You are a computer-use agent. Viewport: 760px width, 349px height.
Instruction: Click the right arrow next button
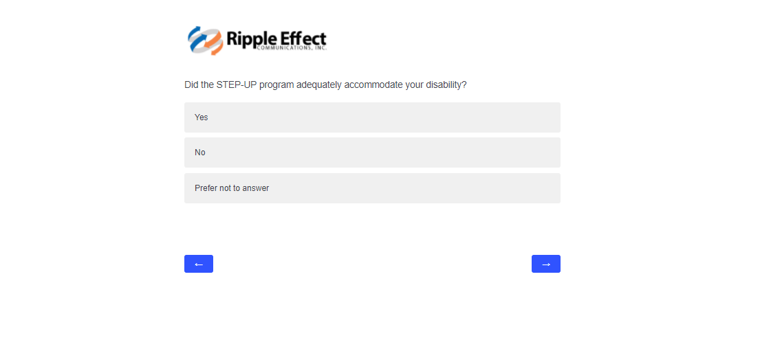point(546,264)
